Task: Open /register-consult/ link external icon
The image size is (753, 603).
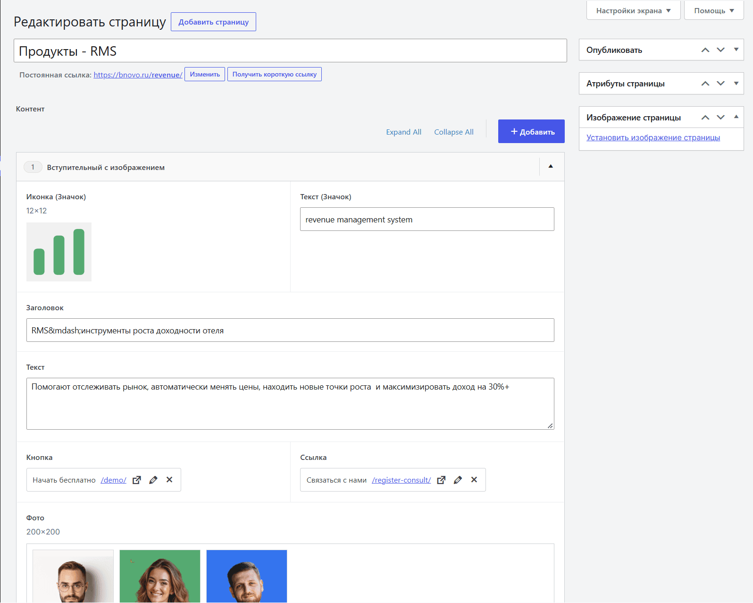Action: tap(441, 480)
